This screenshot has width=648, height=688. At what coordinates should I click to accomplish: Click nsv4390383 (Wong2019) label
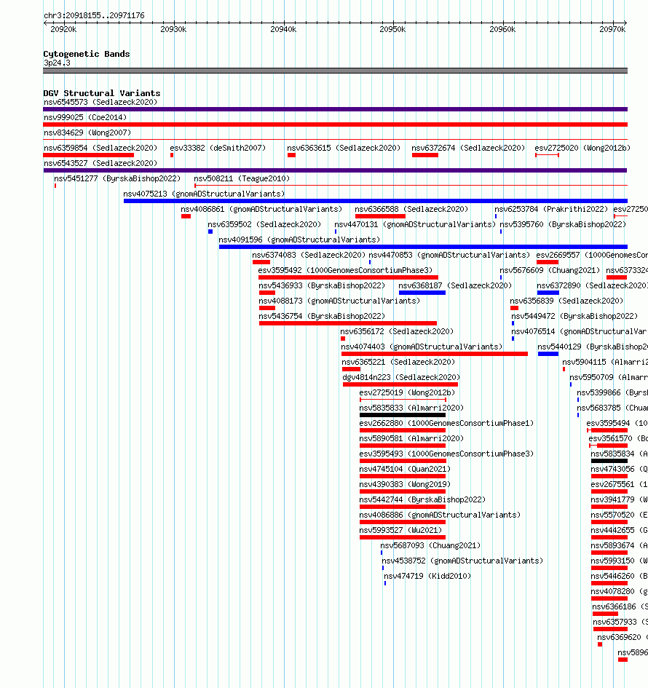click(x=405, y=485)
